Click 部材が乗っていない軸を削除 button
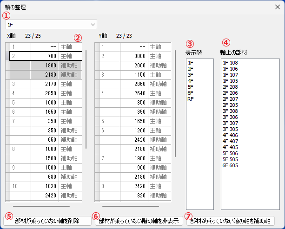 click(47, 221)
